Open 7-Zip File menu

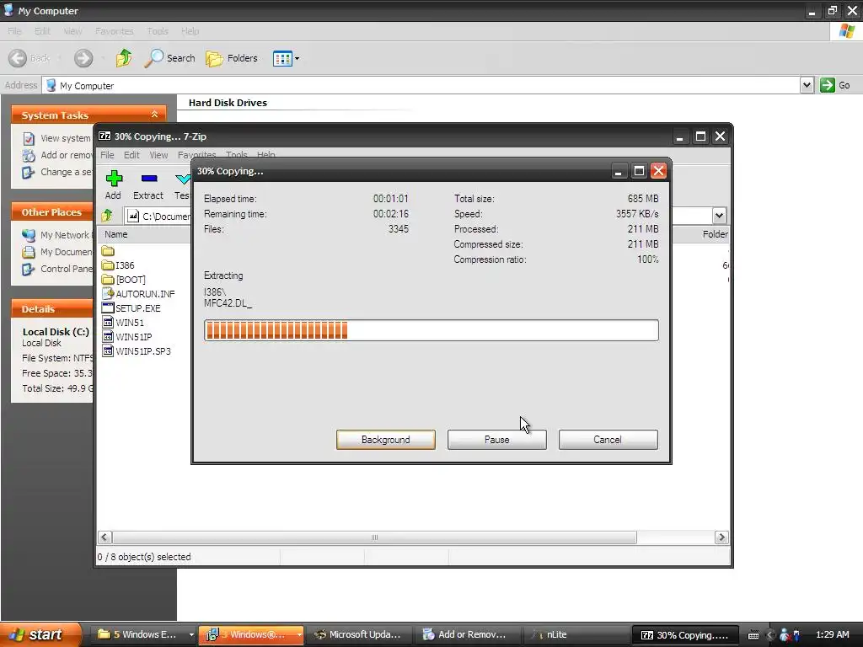pyautogui.click(x=107, y=155)
